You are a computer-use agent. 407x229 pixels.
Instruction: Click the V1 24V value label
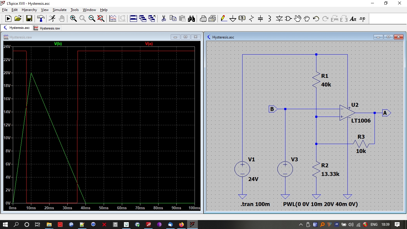coord(253,179)
